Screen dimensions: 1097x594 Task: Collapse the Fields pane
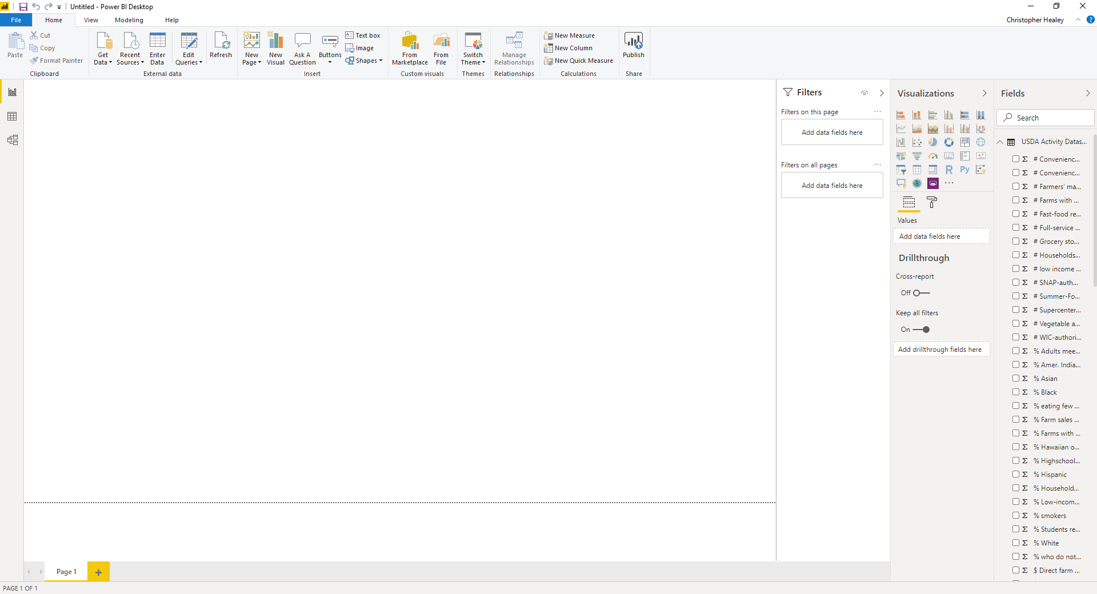click(1088, 93)
